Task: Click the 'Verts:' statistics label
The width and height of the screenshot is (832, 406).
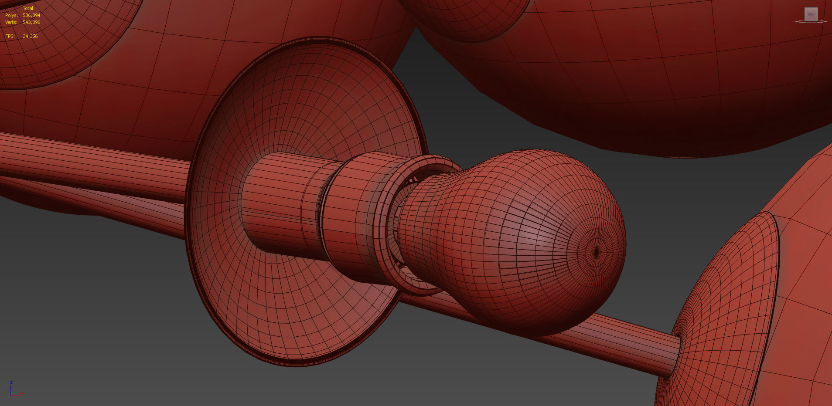Action: 11,22
